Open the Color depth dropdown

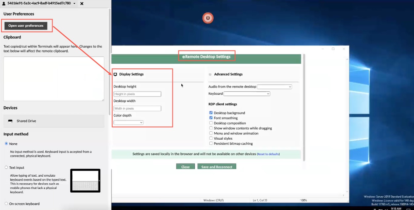129,122
